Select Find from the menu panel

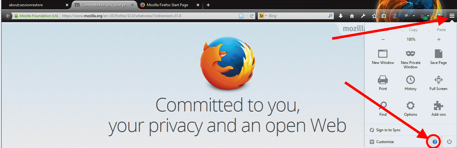[x=383, y=109]
